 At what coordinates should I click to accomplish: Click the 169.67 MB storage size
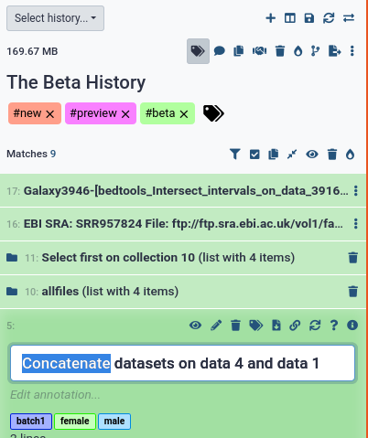click(32, 51)
